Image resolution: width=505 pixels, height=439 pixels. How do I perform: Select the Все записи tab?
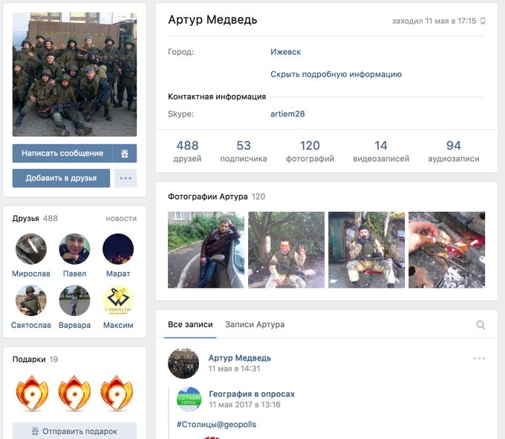[x=190, y=325]
